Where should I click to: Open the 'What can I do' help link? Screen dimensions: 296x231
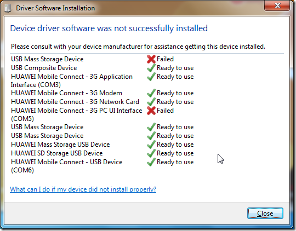click(x=83, y=189)
